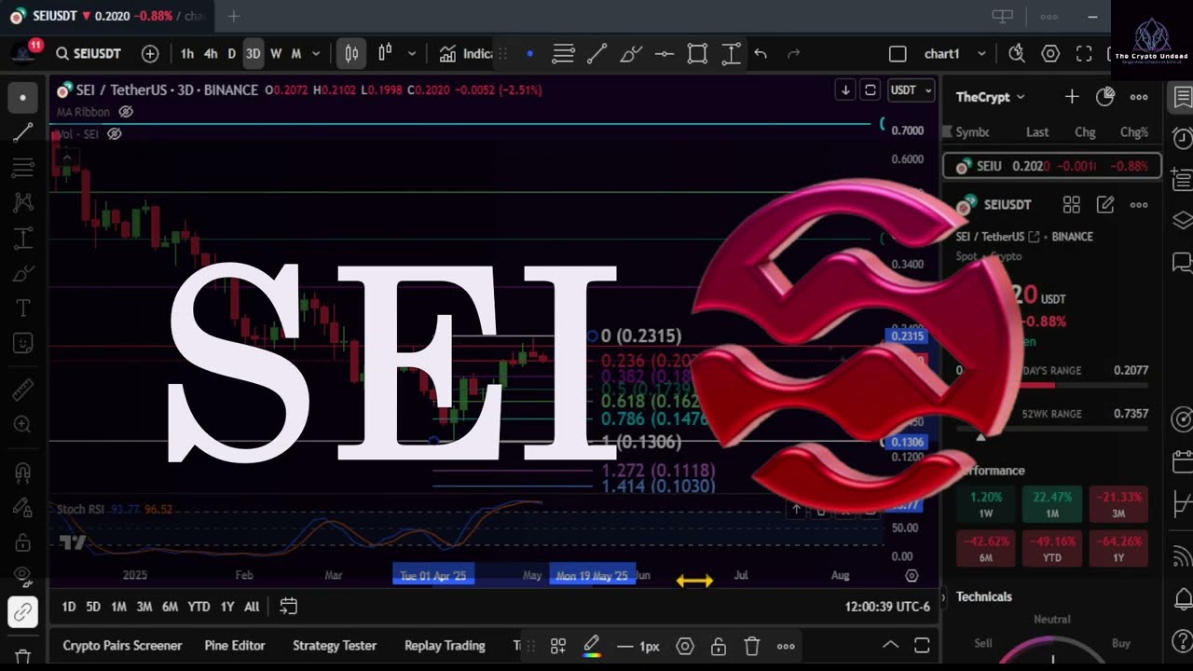This screenshot has width=1193, height=671.
Task: Select the ruler measure tool
Action: click(23, 390)
